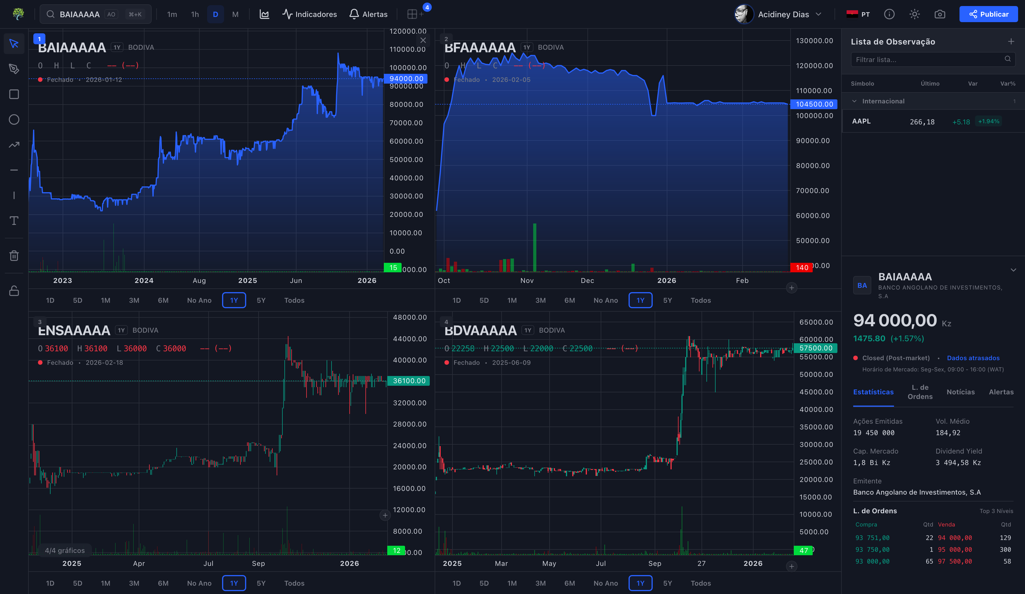
Task: Click the 1Y interval badge on BDVAAAAA
Action: 527,330
